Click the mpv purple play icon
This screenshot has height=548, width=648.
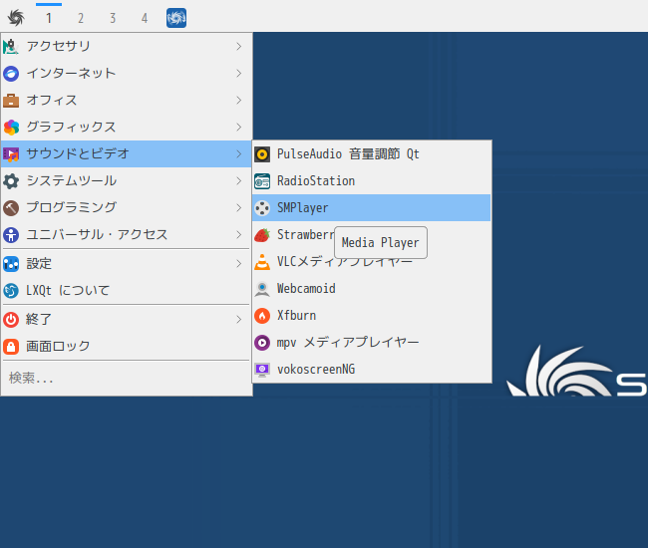pos(262,343)
